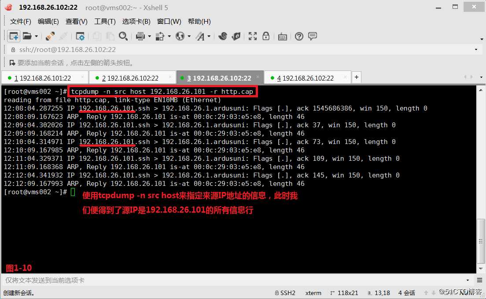Click the Find magnifier icon

[x=123, y=36]
